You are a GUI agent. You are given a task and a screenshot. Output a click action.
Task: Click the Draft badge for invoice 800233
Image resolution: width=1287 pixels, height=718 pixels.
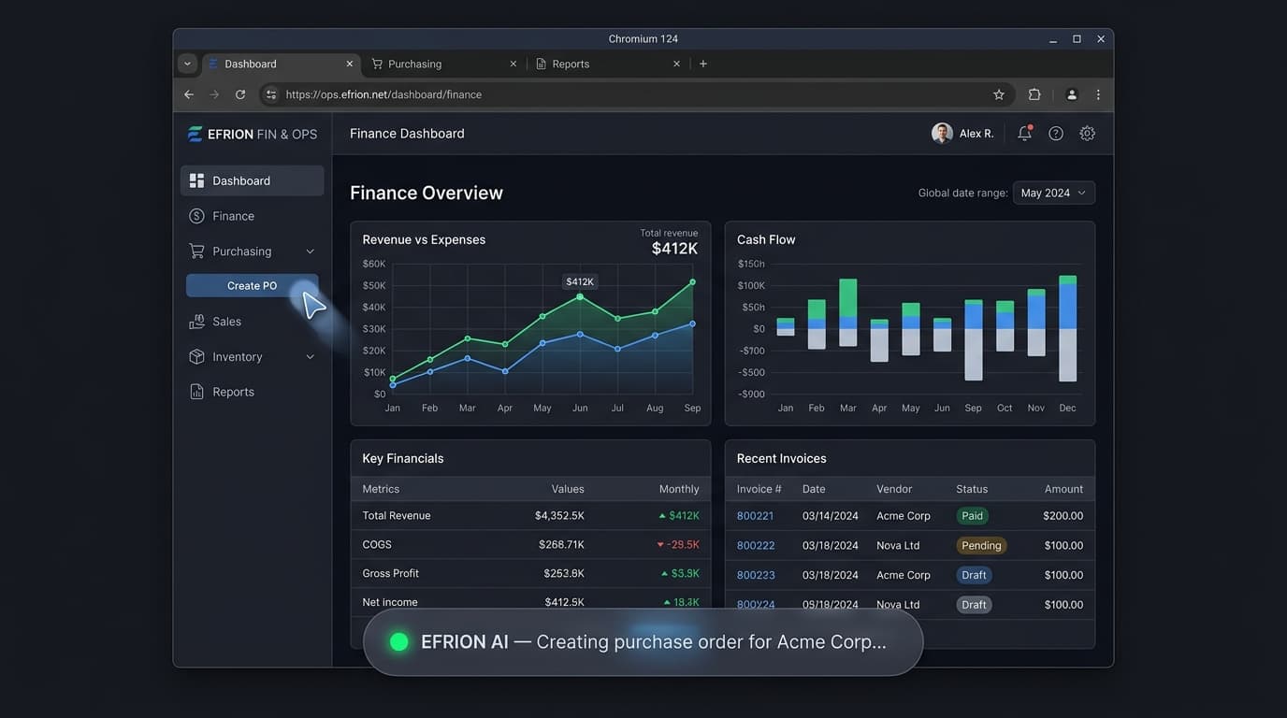(974, 575)
